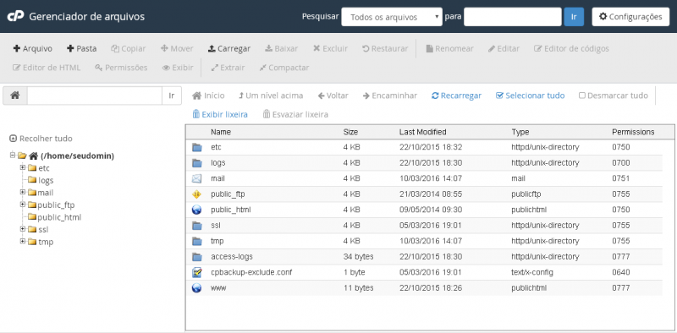Sort by the Type column header

tap(520, 132)
